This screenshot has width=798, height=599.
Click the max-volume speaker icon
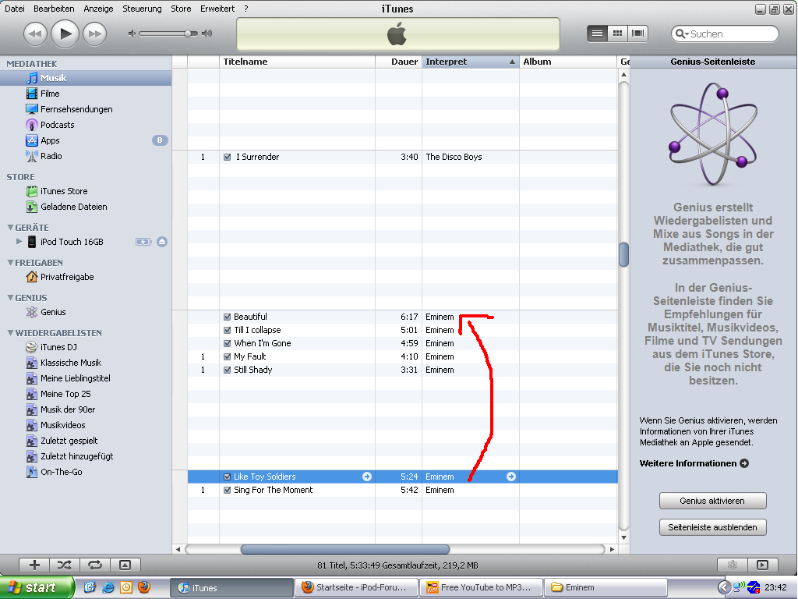(x=207, y=34)
